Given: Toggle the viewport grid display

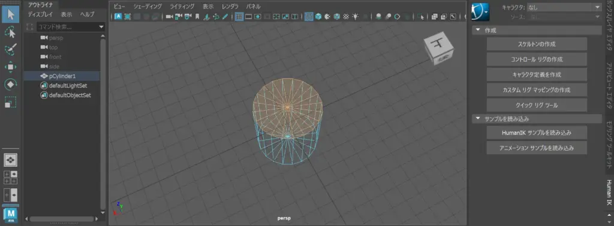Looking at the screenshot, I should [x=239, y=17].
